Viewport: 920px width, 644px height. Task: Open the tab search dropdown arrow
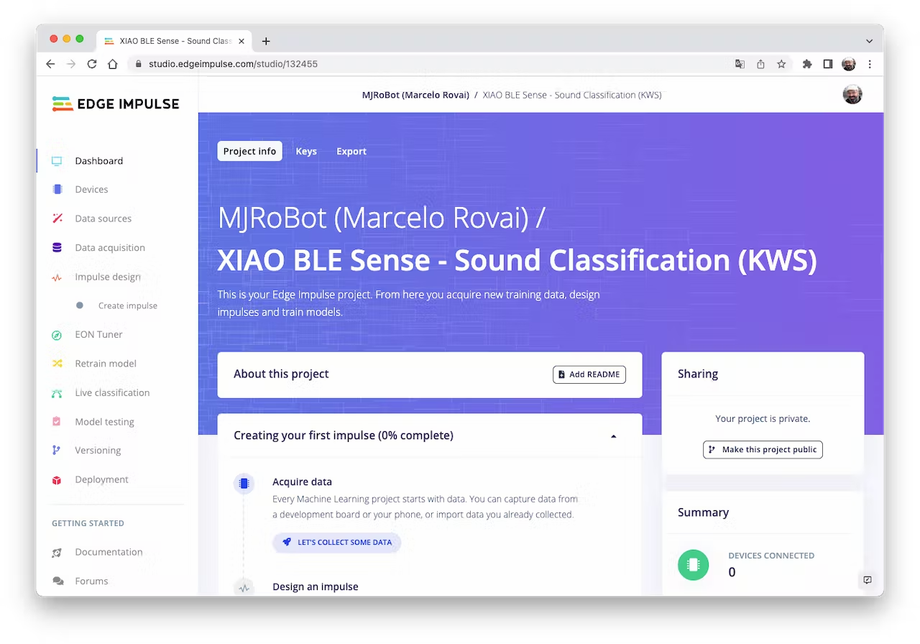point(869,41)
